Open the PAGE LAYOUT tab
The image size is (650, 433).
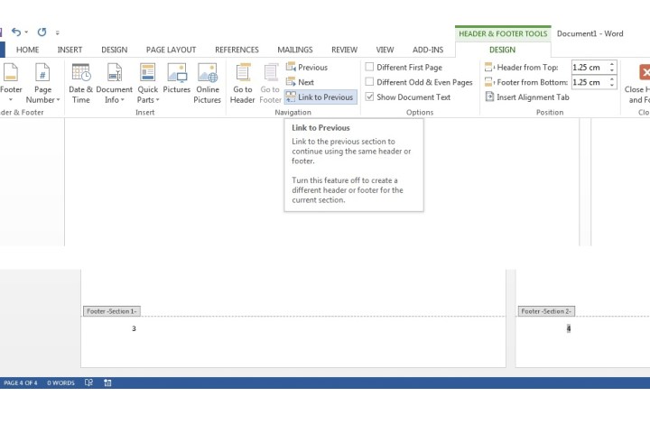171,50
